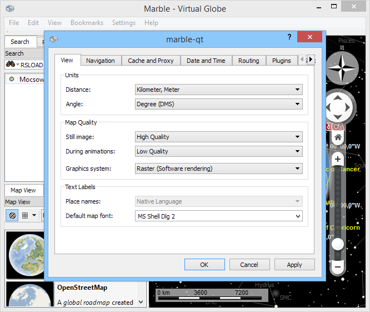Viewport: 370px width, 312px height.
Task: Click the pan up arrow on navigation control
Action: (x=338, y=97)
